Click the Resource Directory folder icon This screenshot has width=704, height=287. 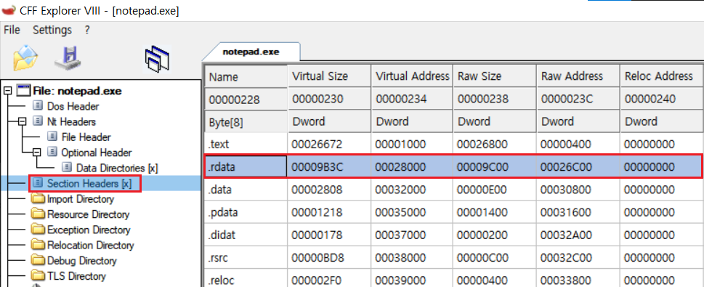coord(39,214)
